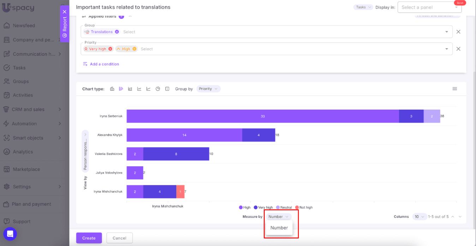This screenshot has width=476, height=246.
Task: Choose Number from the open menu
Action: pos(279,228)
